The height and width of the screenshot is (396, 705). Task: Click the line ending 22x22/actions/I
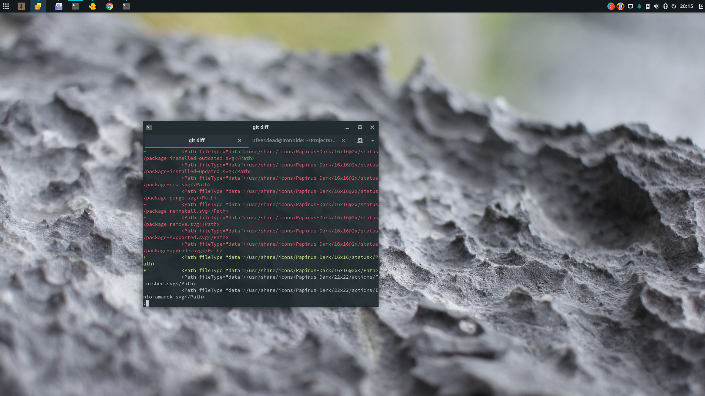280,290
